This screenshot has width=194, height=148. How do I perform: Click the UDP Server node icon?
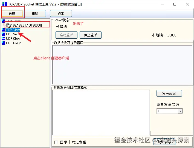(3, 34)
